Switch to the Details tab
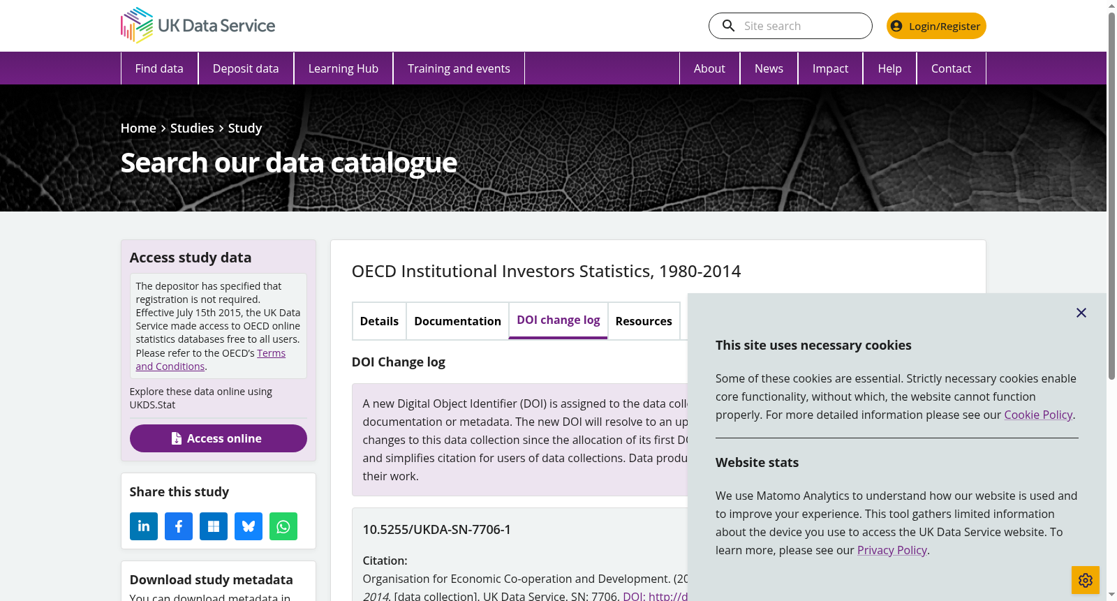This screenshot has height=601, width=1117. [x=379, y=321]
